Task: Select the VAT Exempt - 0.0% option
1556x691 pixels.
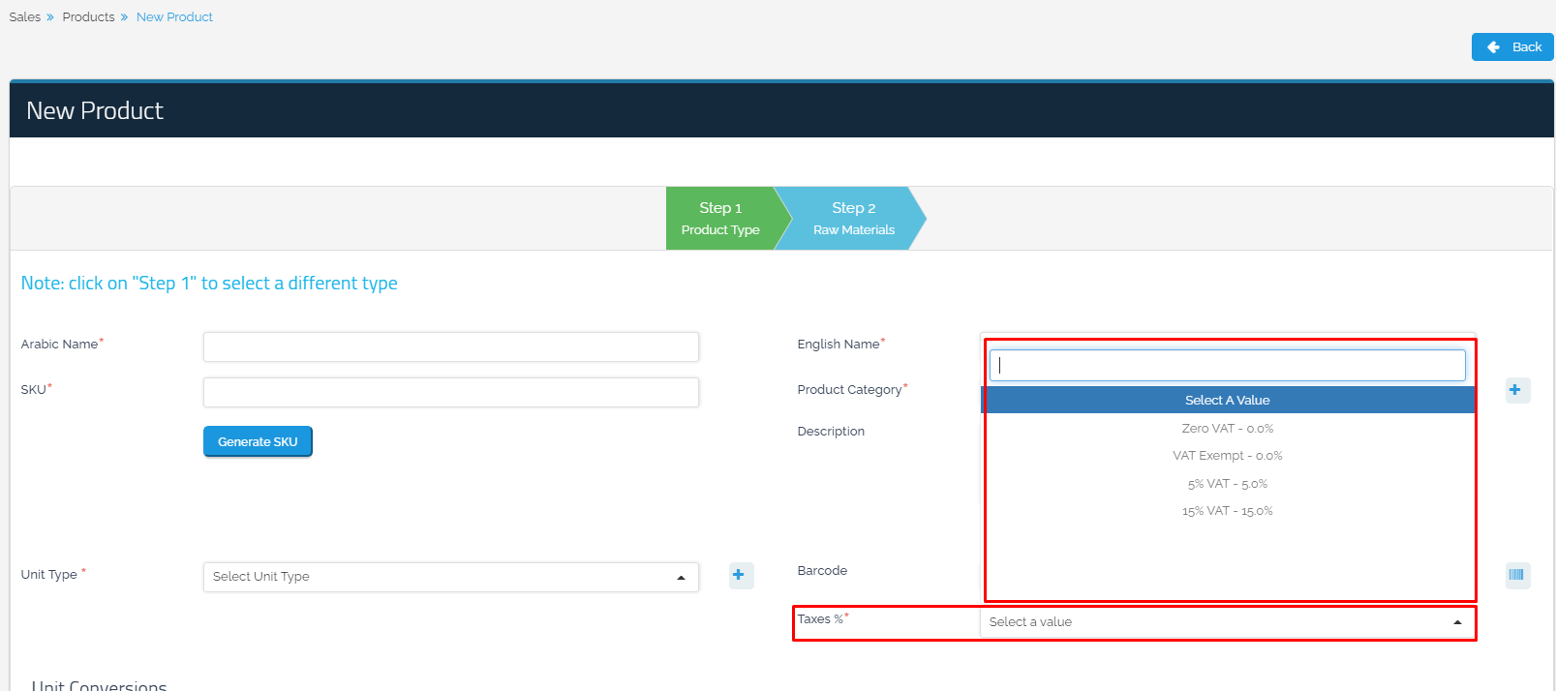Action: (x=1227, y=456)
